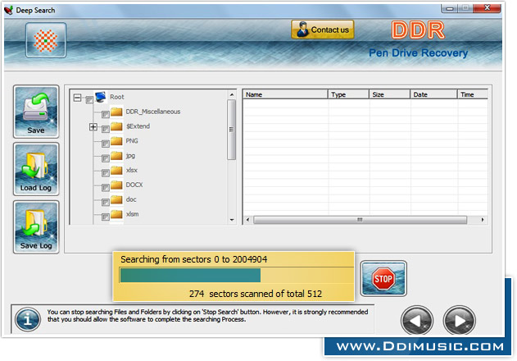Go back with previous arrow button
This screenshot has height=361, width=517.
tap(417, 320)
